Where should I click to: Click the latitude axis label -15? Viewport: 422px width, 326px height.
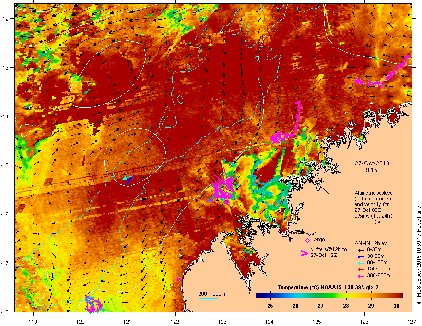pos(5,165)
